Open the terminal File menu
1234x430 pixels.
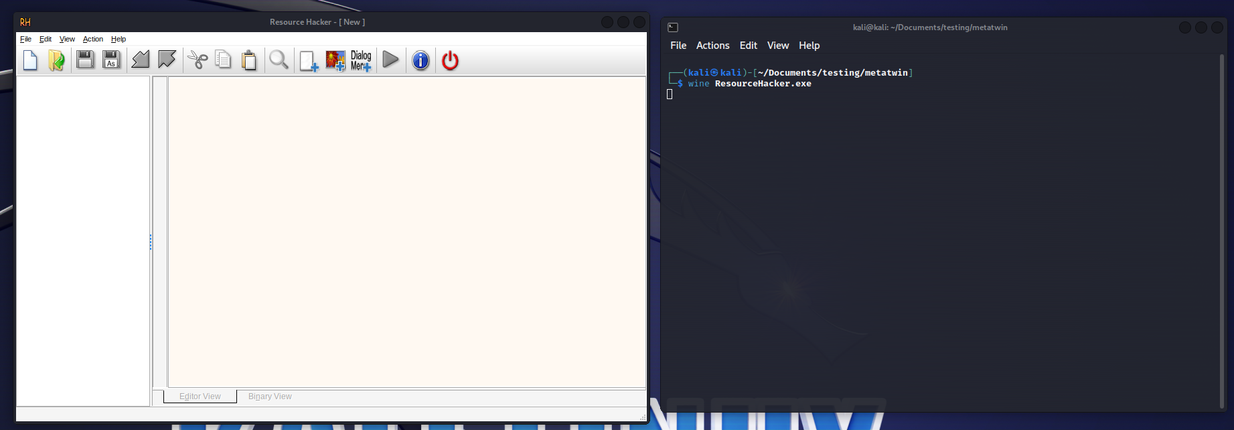point(678,46)
